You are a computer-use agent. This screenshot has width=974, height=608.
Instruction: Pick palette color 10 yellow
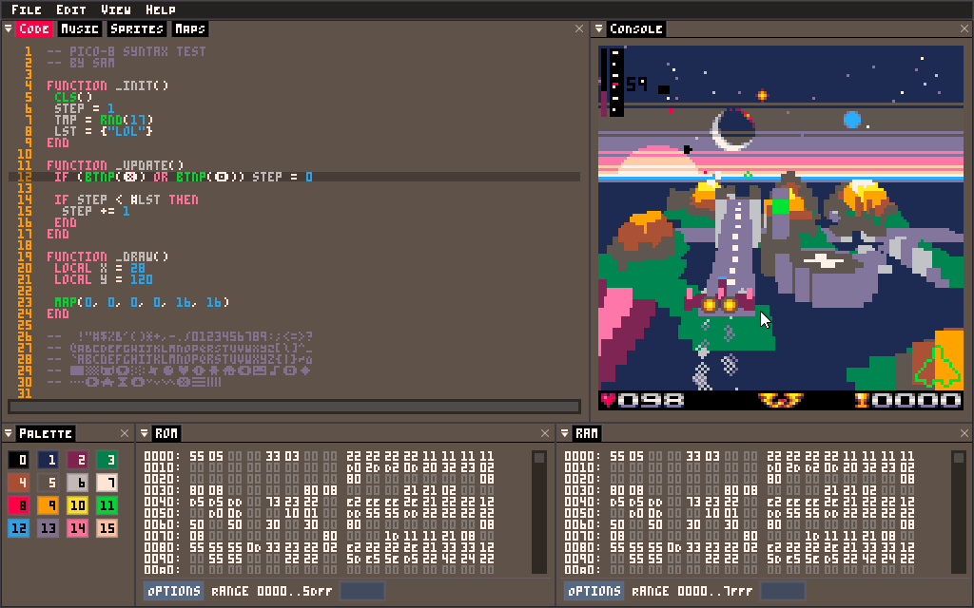pyautogui.click(x=78, y=505)
